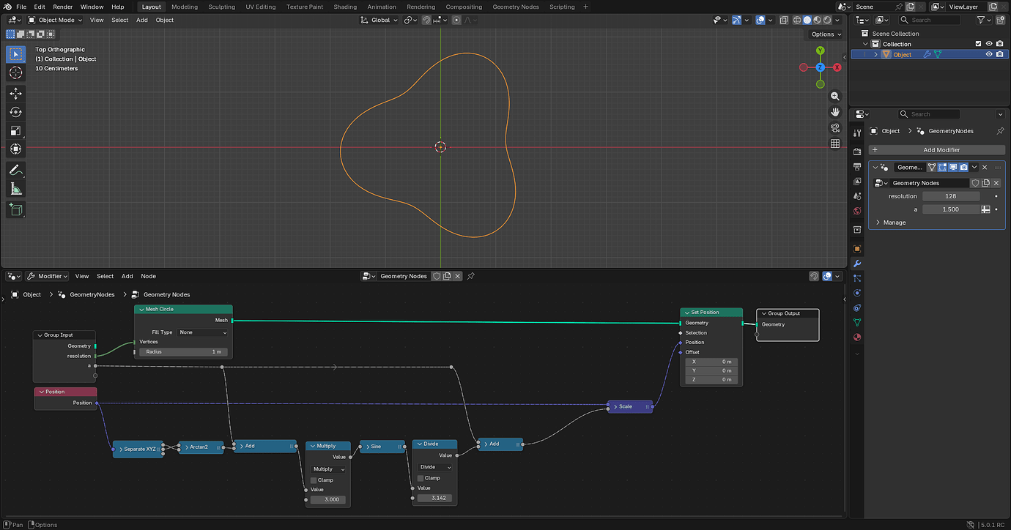Select the Rotate tool
The height and width of the screenshot is (530, 1011).
(x=15, y=112)
